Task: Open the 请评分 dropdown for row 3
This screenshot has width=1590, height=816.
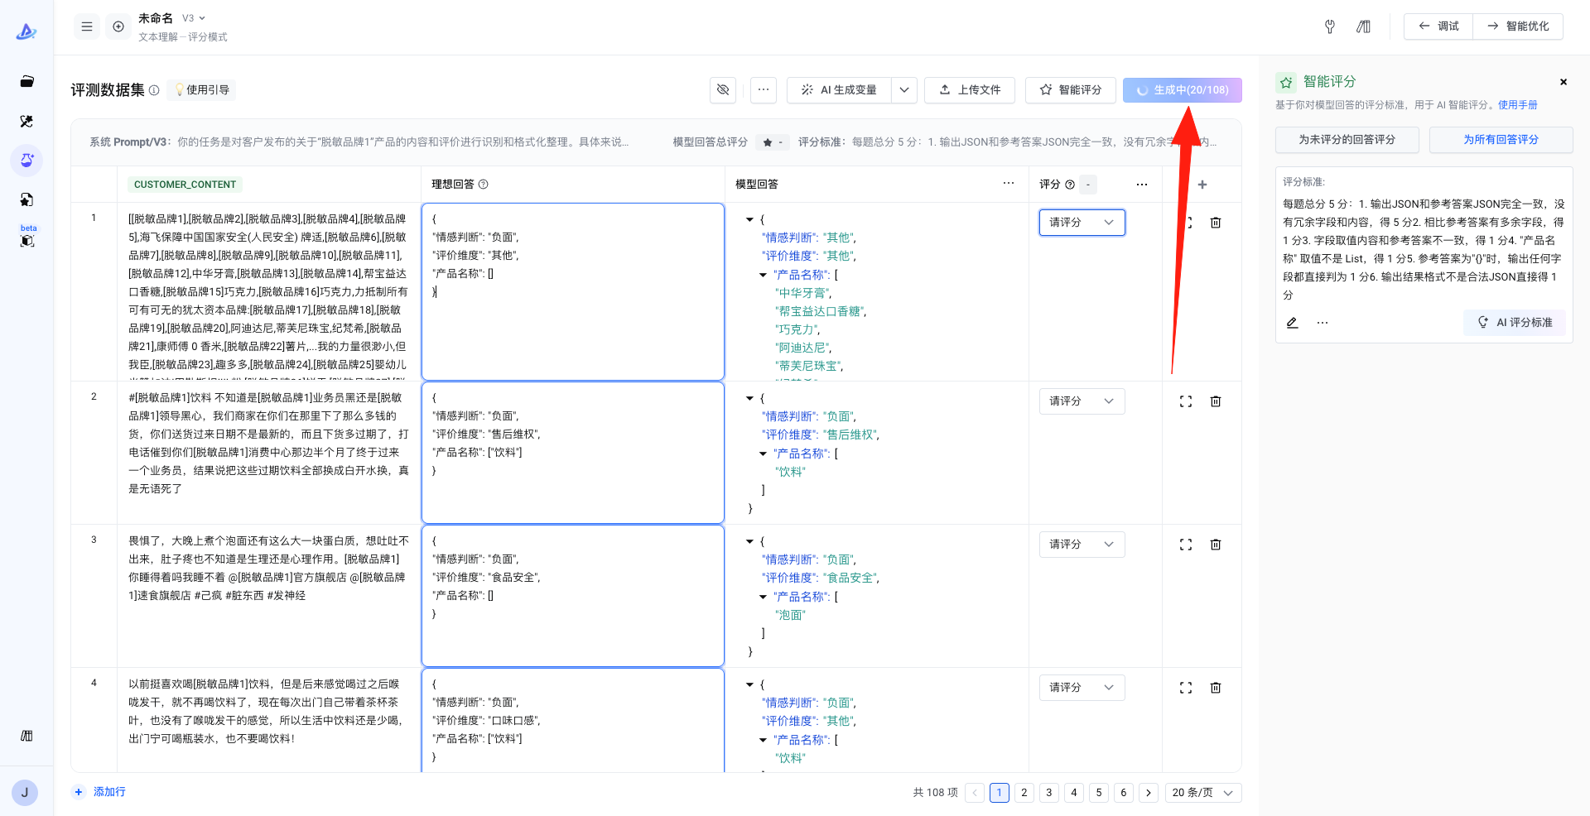Action: [x=1082, y=545]
